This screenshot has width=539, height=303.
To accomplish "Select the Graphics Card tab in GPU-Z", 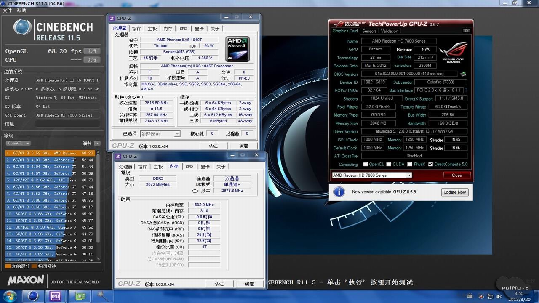I will point(345,31).
